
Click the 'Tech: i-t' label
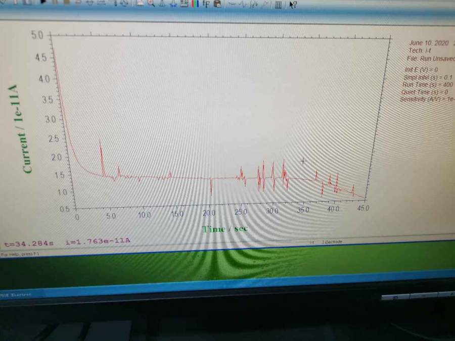point(420,51)
